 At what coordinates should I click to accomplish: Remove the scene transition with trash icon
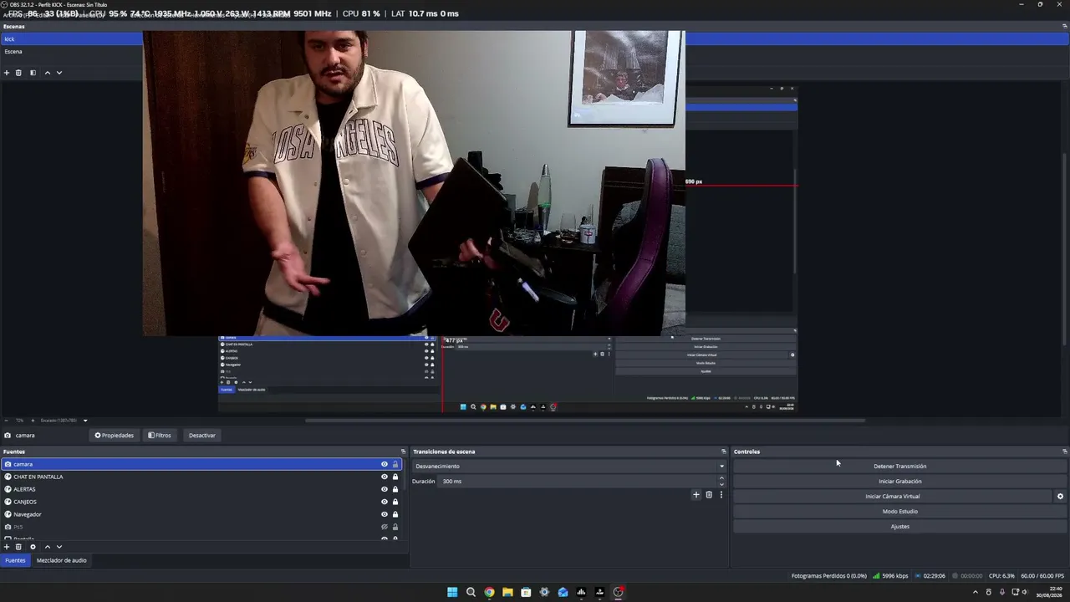coord(709,495)
